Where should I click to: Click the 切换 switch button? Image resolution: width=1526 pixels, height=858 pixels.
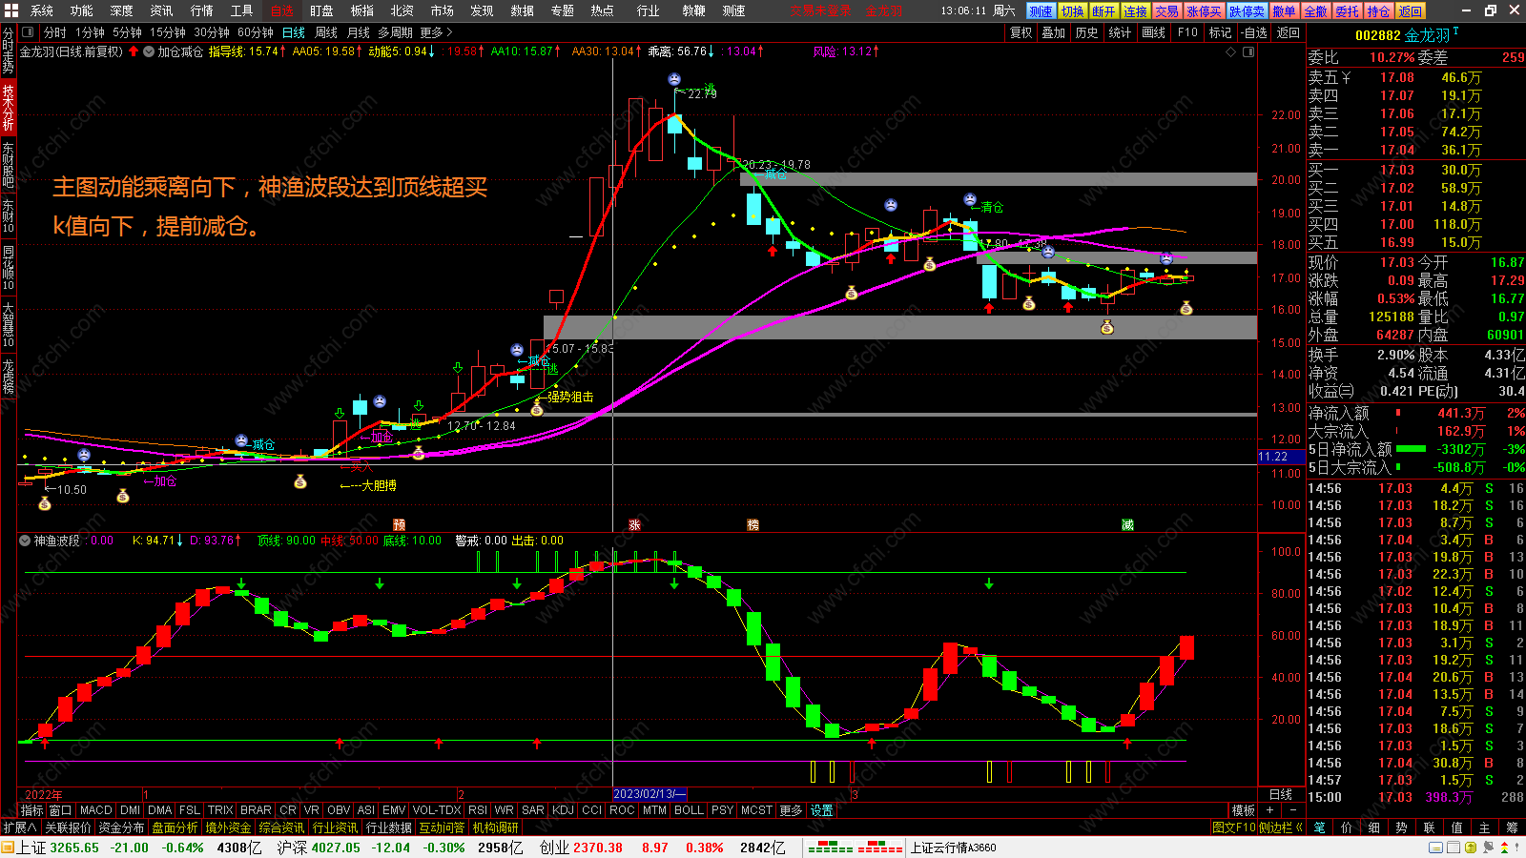[x=1073, y=11]
